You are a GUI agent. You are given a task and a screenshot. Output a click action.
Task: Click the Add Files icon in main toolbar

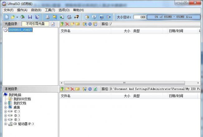tap(87, 17)
